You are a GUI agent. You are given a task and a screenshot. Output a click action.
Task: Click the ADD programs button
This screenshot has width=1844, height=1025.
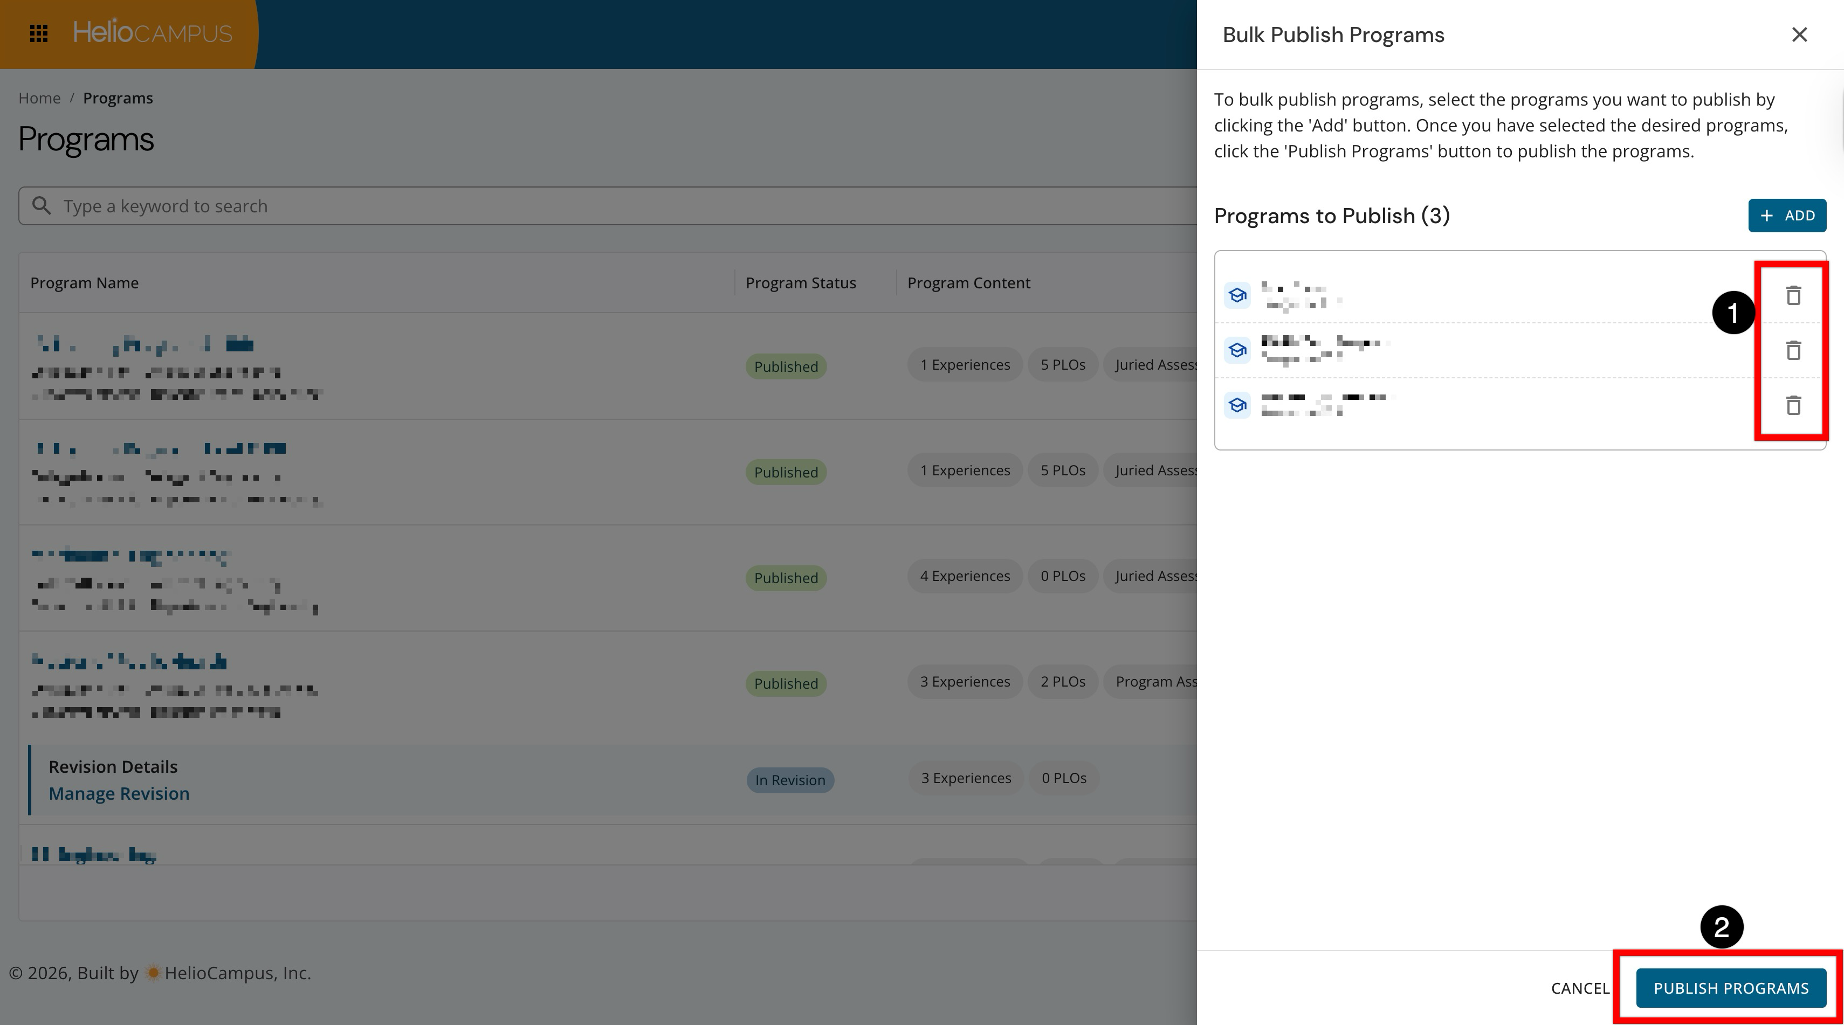pyautogui.click(x=1787, y=216)
